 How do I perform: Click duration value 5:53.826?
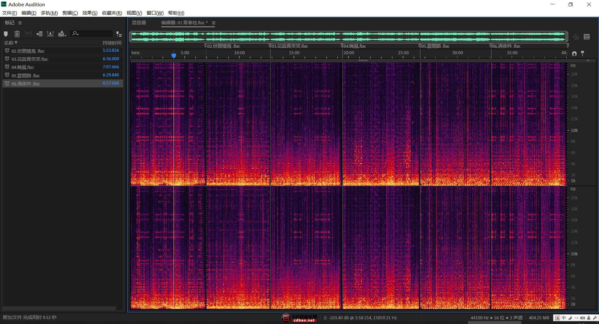111,51
